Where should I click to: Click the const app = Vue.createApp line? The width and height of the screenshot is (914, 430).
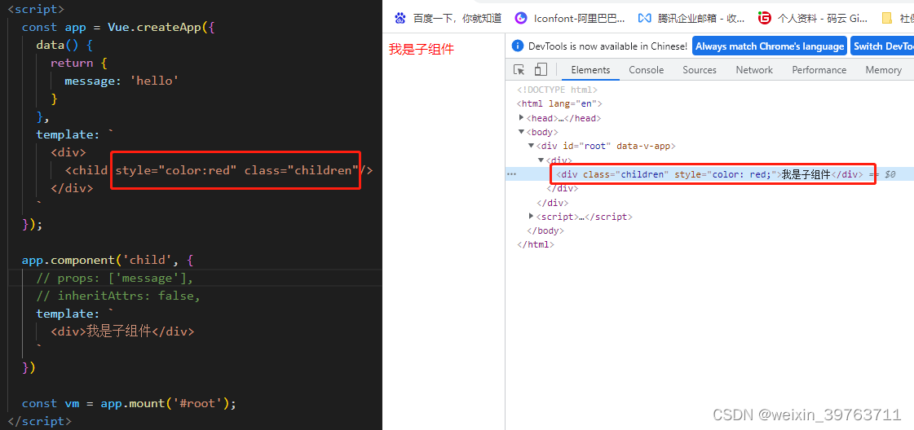pyautogui.click(x=119, y=28)
